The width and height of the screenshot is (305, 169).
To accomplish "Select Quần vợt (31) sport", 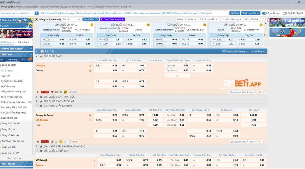I will pyautogui.click(x=8, y=147).
